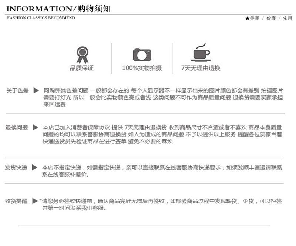This screenshot has width=296, height=246.
Task: Click the quality guarantee ribbon badge icon
Action: coord(82,54)
